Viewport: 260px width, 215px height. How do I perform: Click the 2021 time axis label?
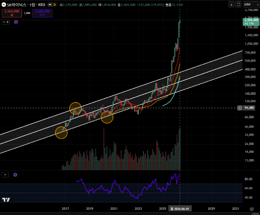(x=114, y=209)
